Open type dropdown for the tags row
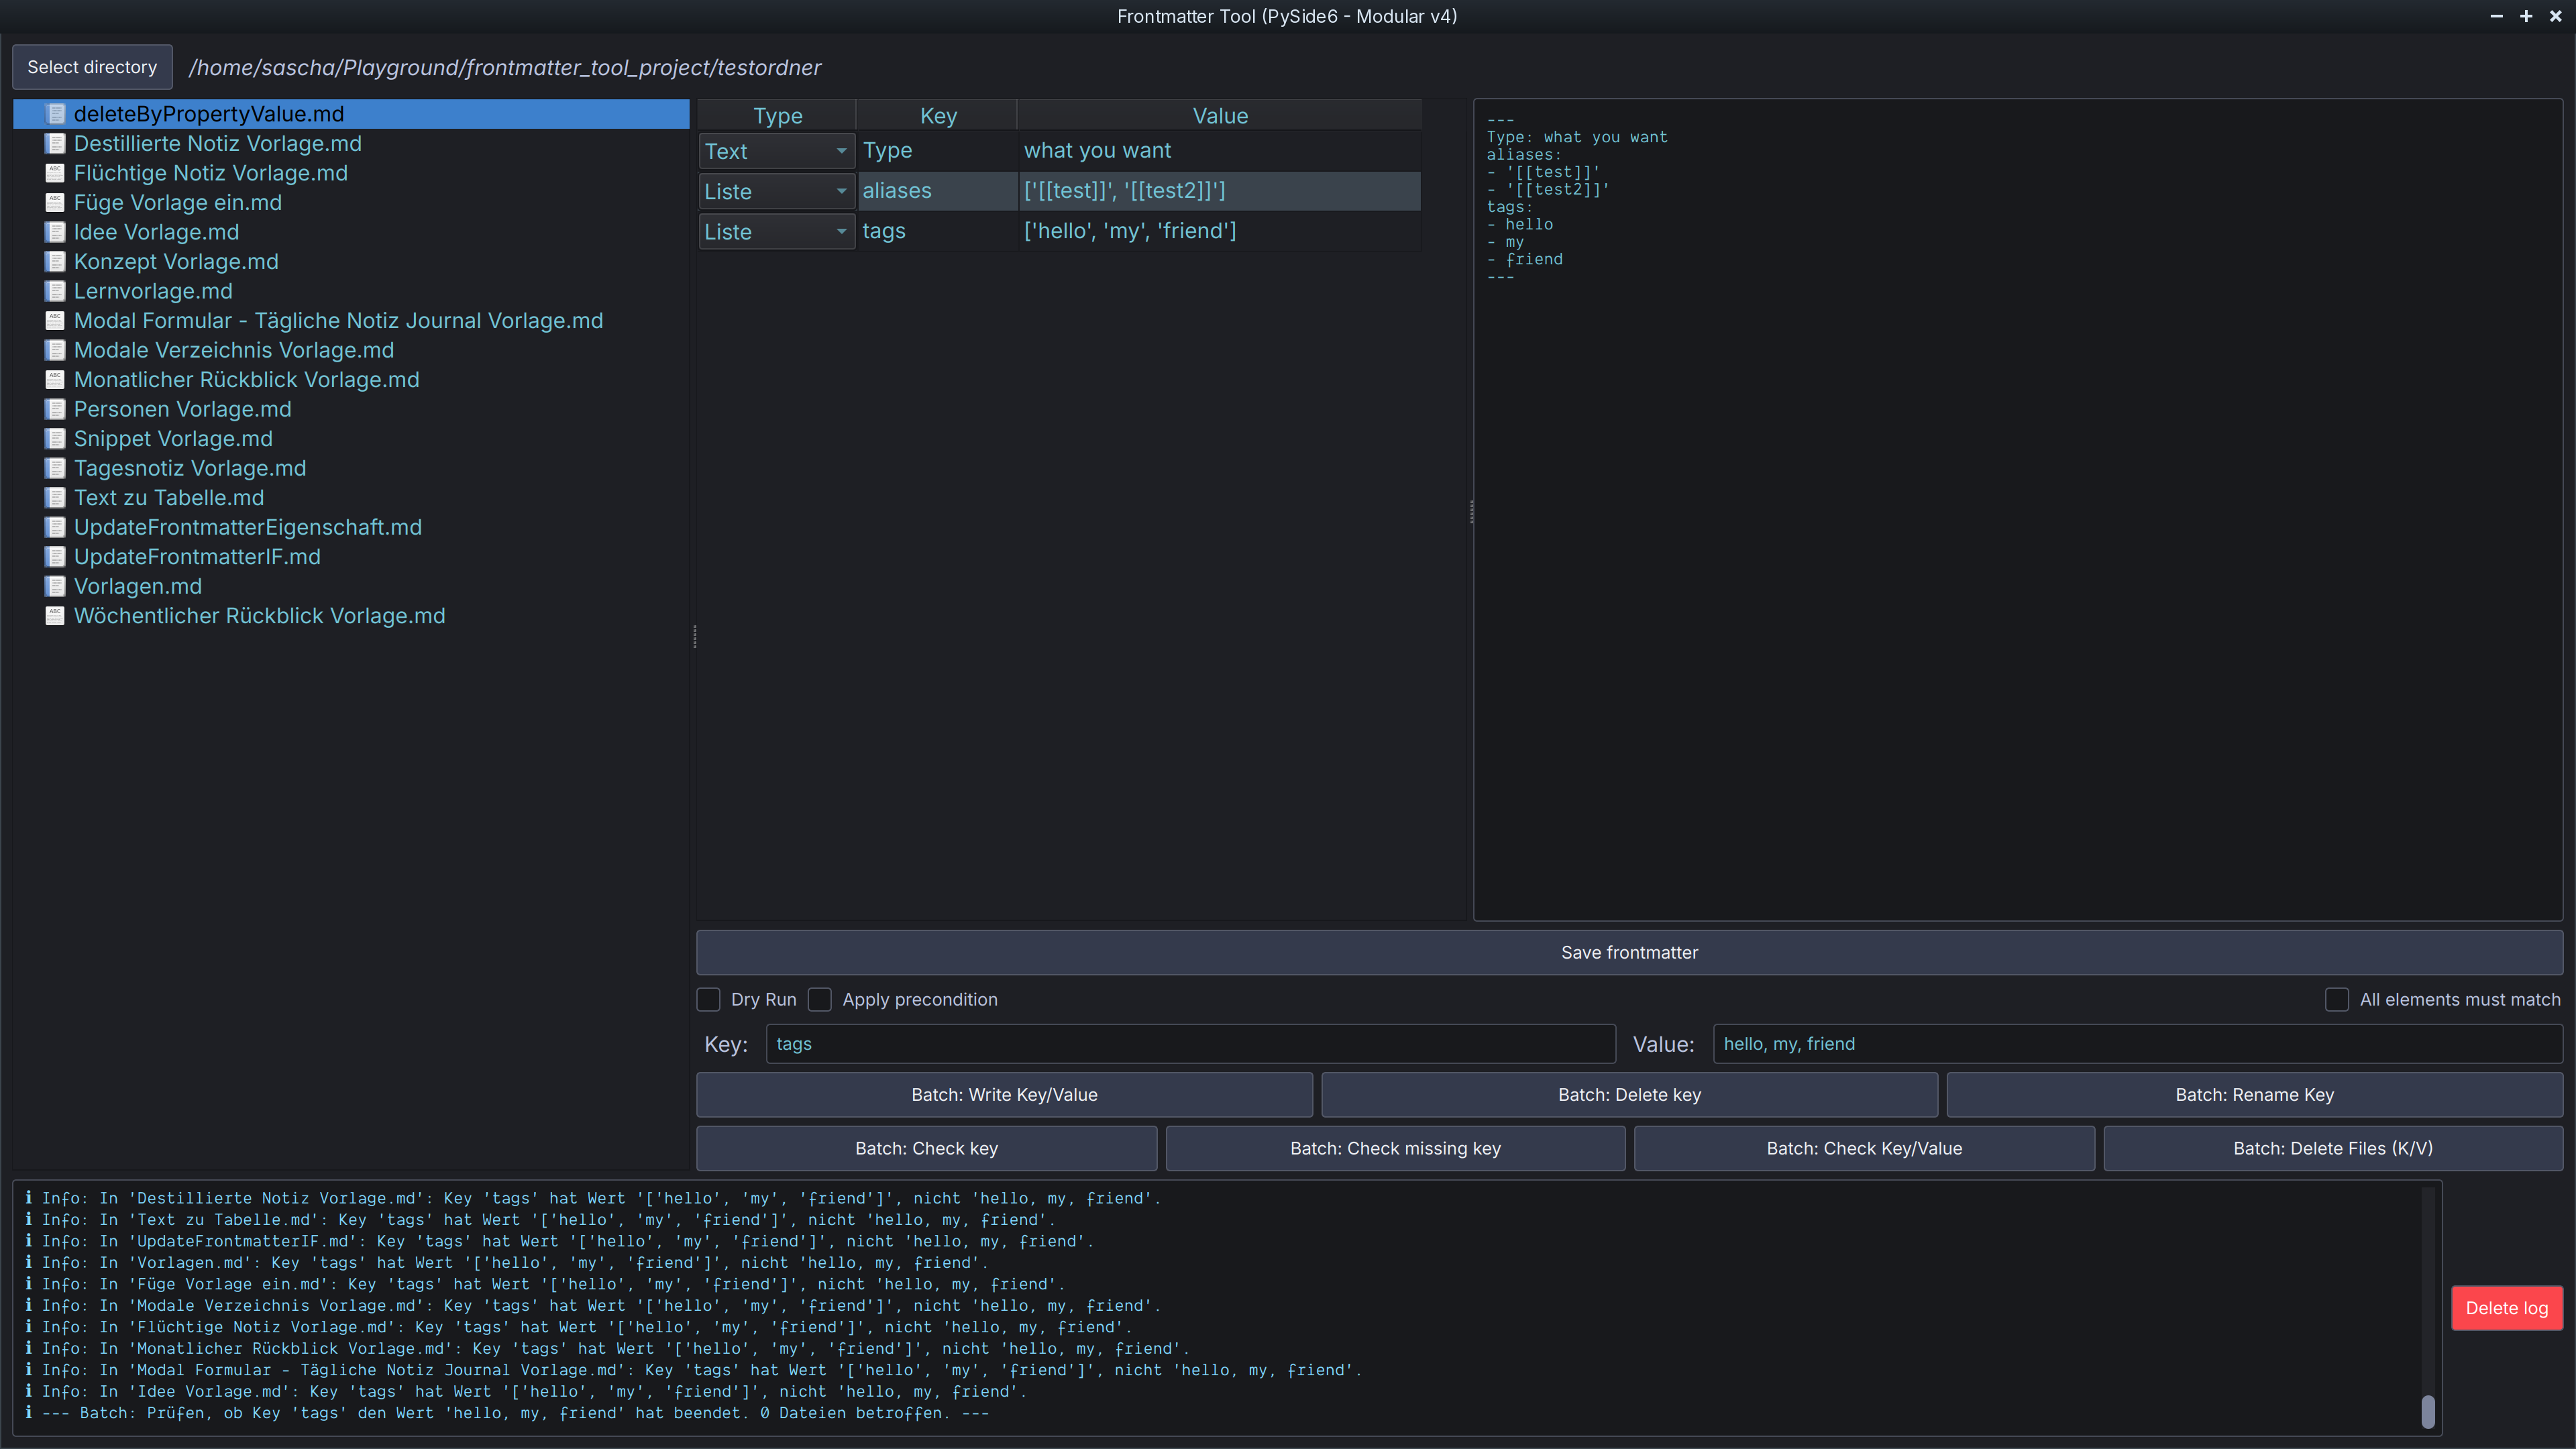The image size is (2576, 1449). click(776, 232)
